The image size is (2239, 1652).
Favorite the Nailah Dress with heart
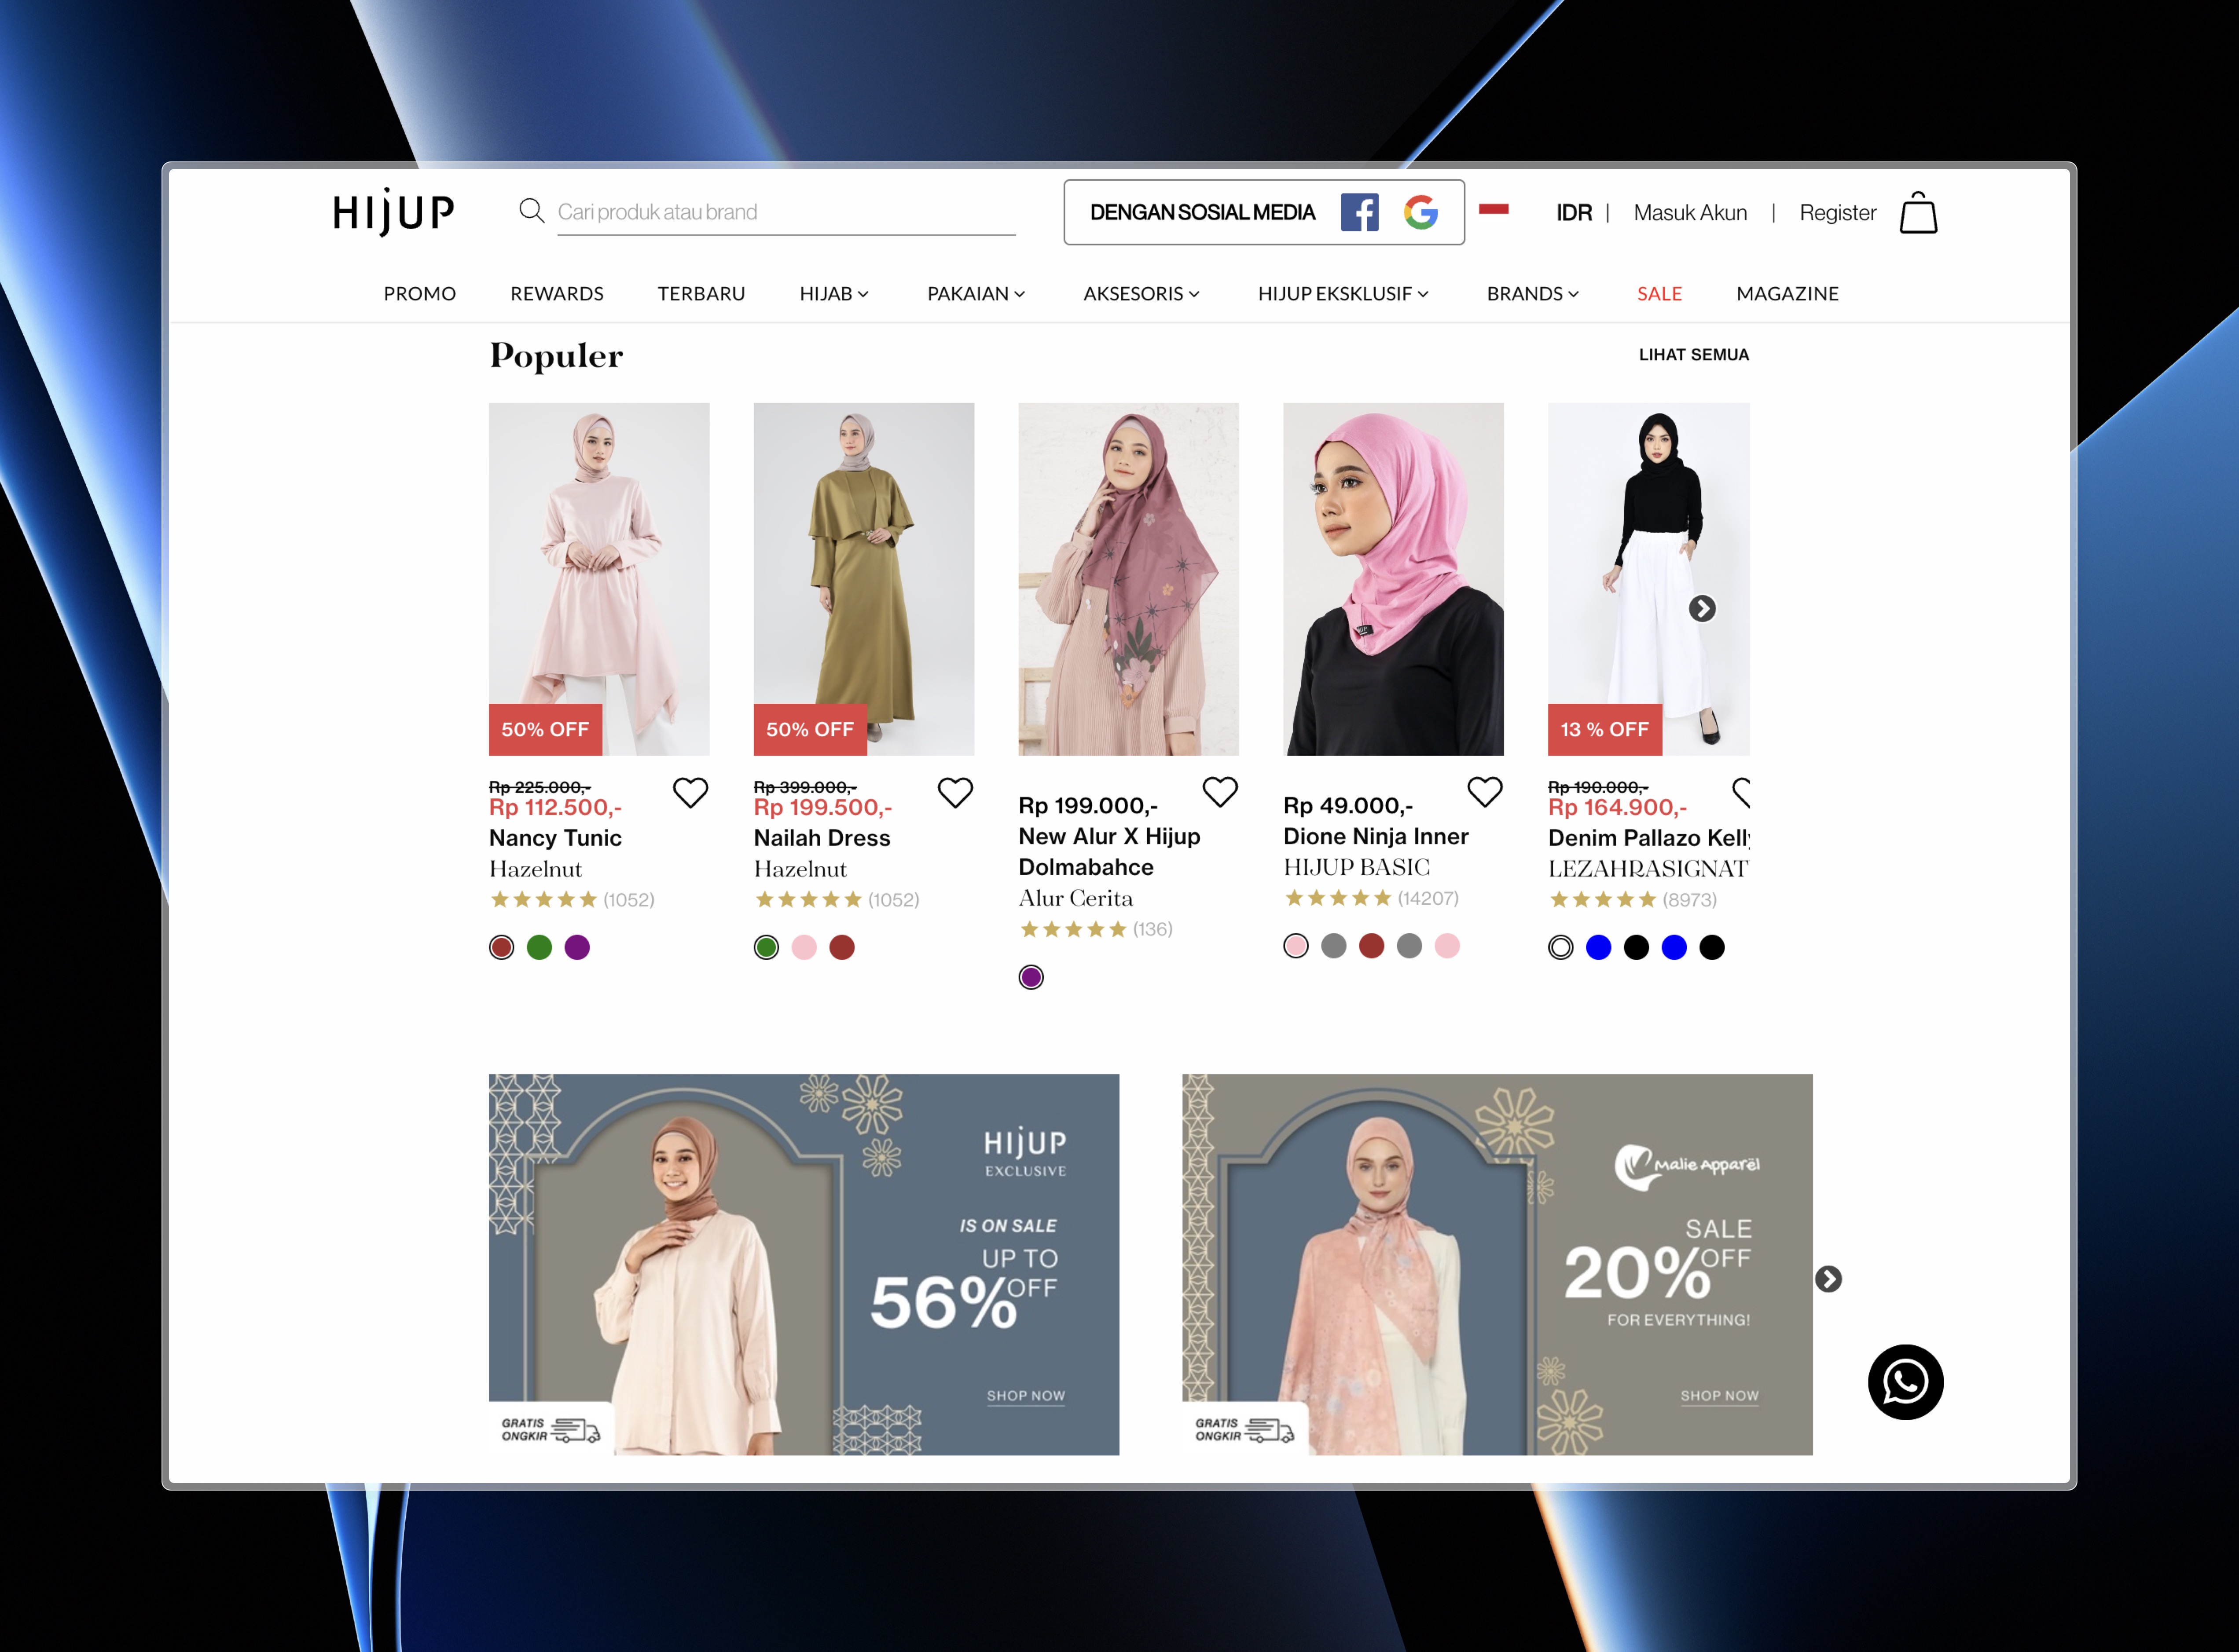(x=955, y=793)
